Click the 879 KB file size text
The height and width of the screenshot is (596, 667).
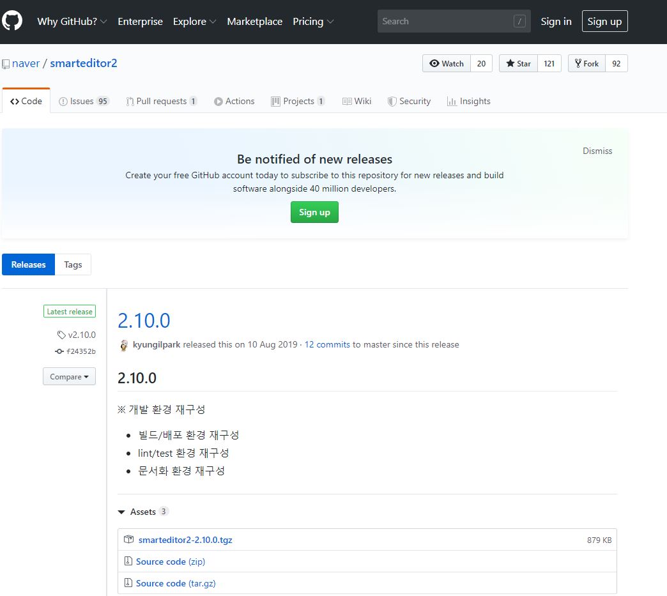(x=599, y=540)
